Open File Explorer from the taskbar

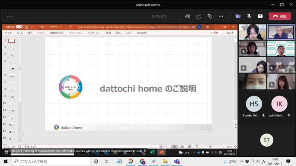point(166,161)
